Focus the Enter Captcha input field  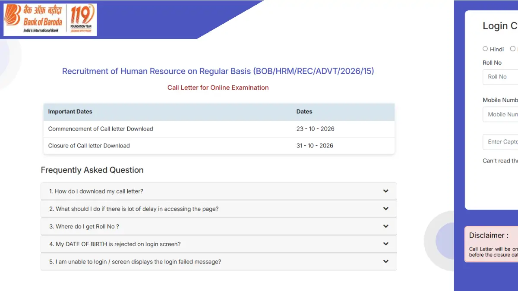(x=500, y=142)
